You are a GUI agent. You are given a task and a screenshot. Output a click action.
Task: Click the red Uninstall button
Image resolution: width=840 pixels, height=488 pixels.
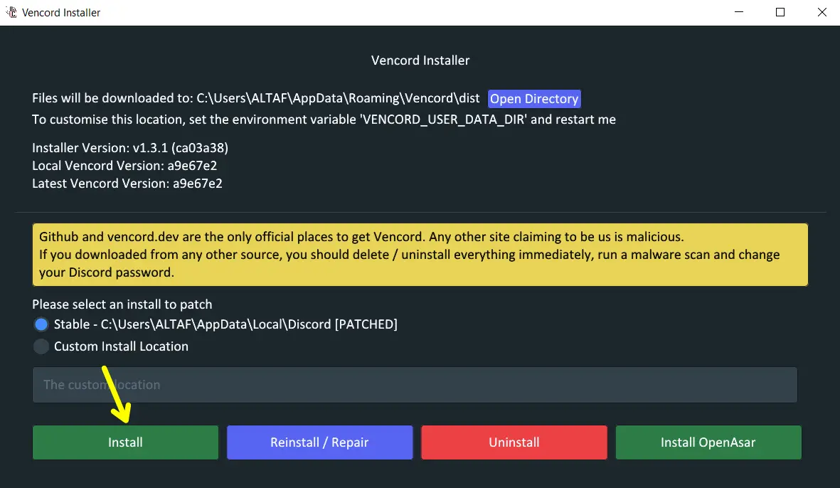[514, 442]
